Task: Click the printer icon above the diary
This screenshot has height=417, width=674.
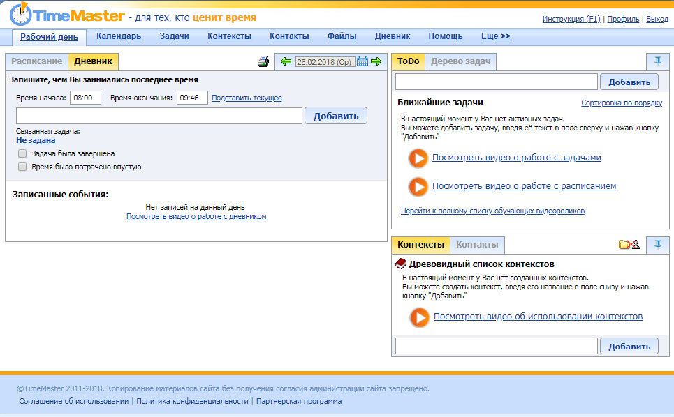Action: click(263, 62)
